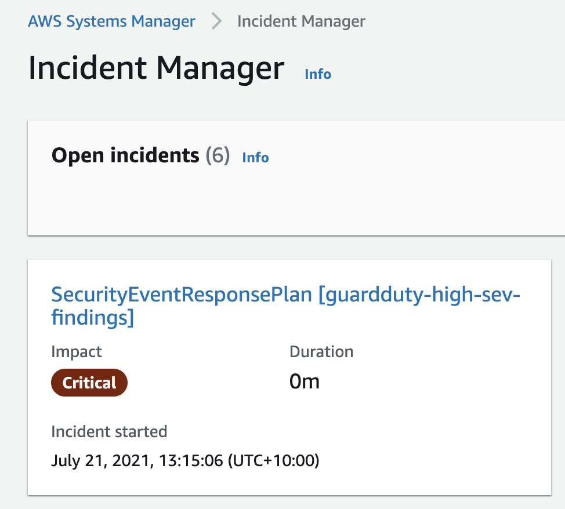
Task: Click the whitespace area above the incident list
Action: click(290, 246)
